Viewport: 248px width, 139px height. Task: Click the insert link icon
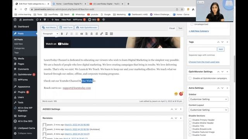point(102,34)
